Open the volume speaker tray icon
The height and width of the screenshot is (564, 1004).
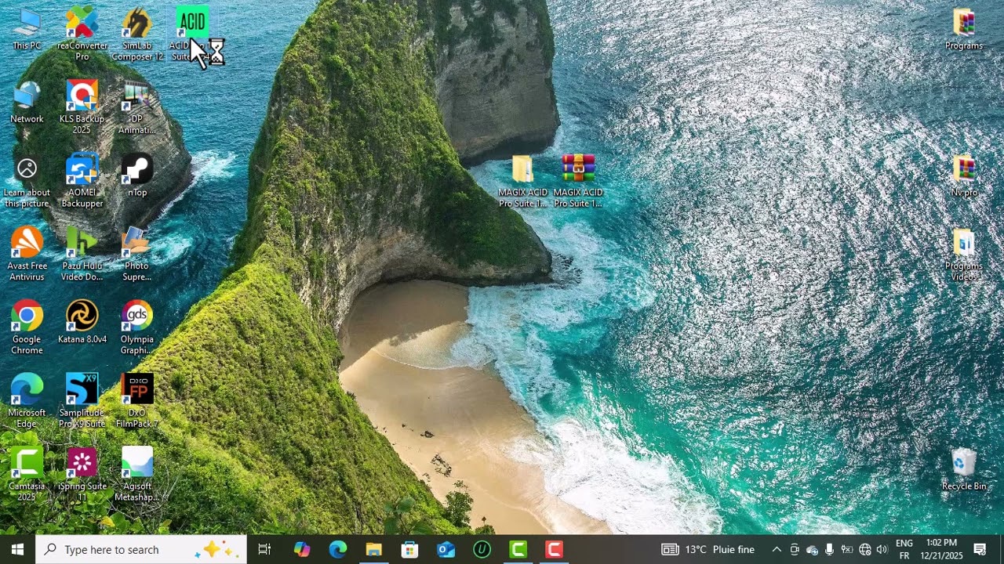(882, 549)
